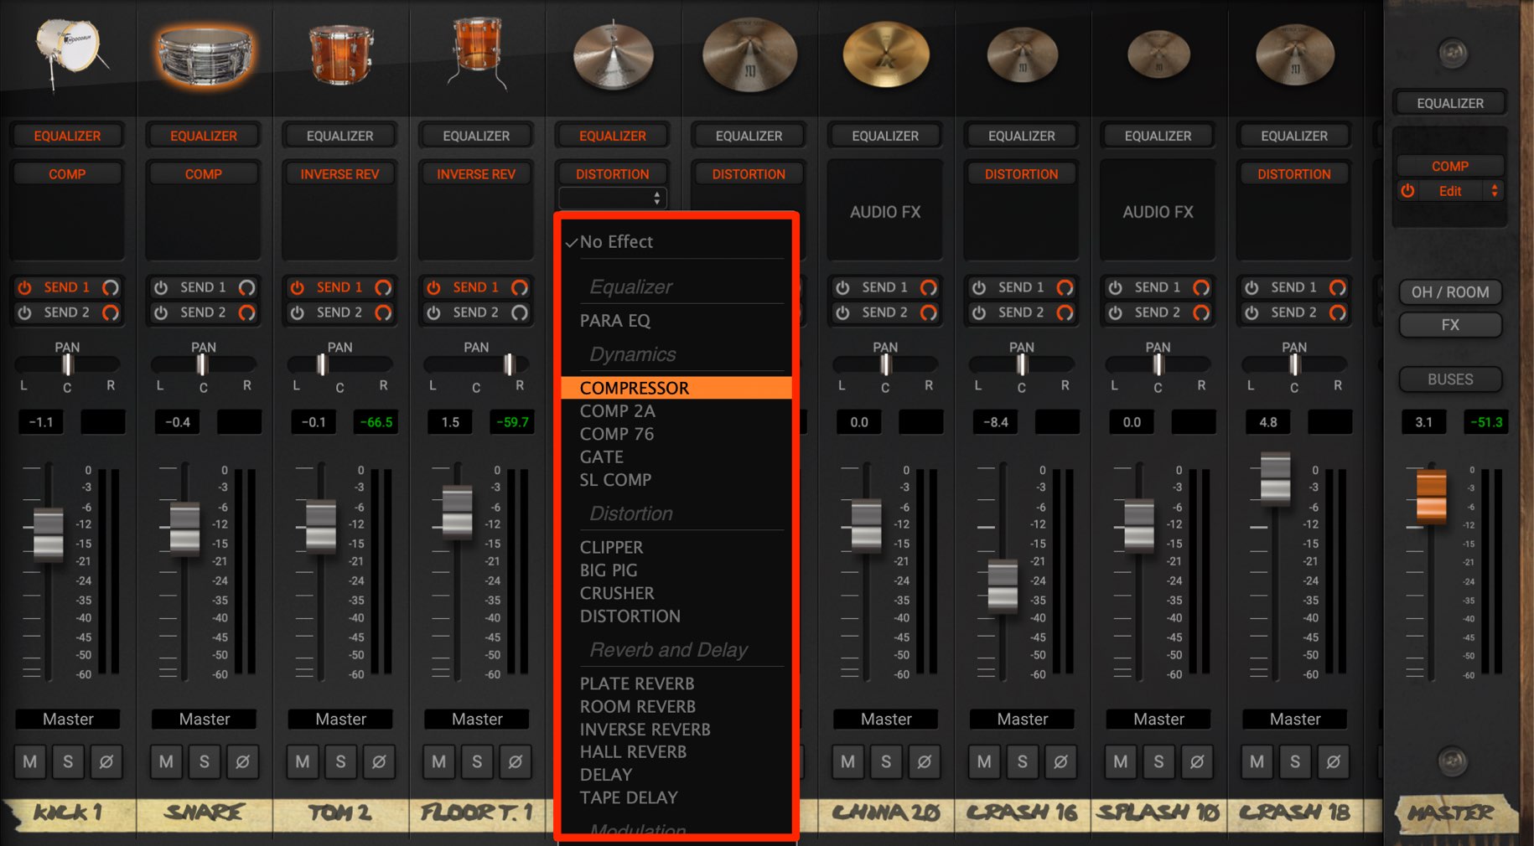Invert phase on Floor T. 1 channel

516,761
